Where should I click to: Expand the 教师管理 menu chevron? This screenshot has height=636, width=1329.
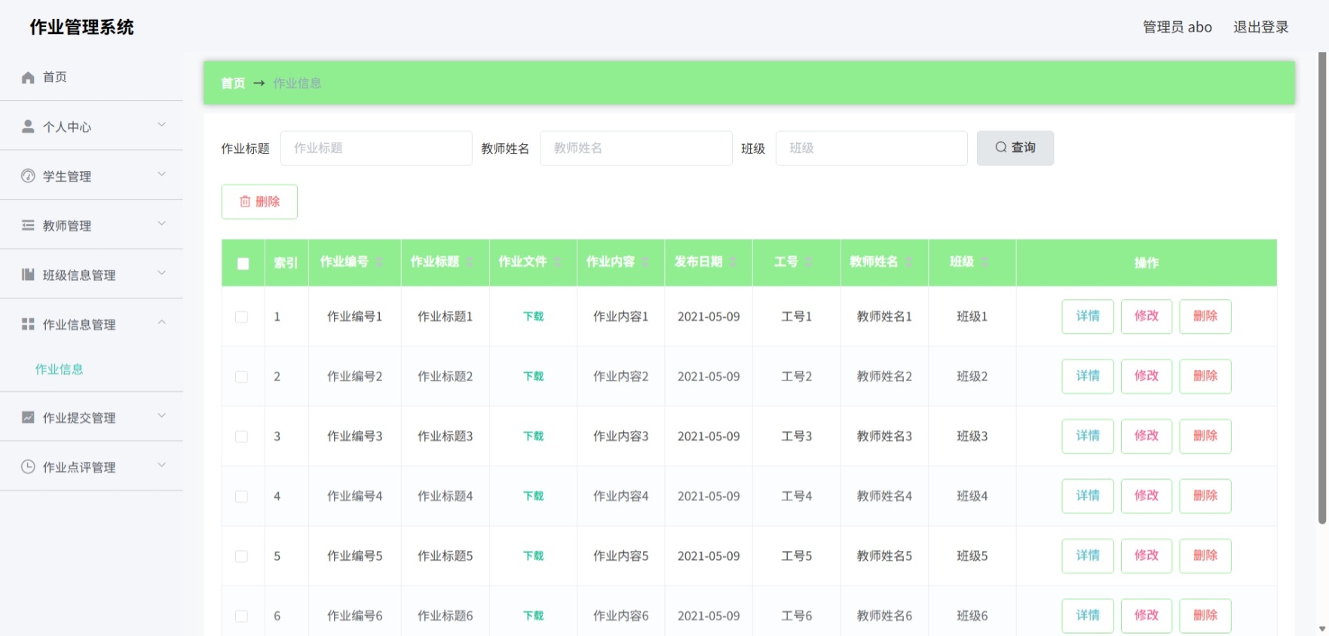pyautogui.click(x=161, y=223)
